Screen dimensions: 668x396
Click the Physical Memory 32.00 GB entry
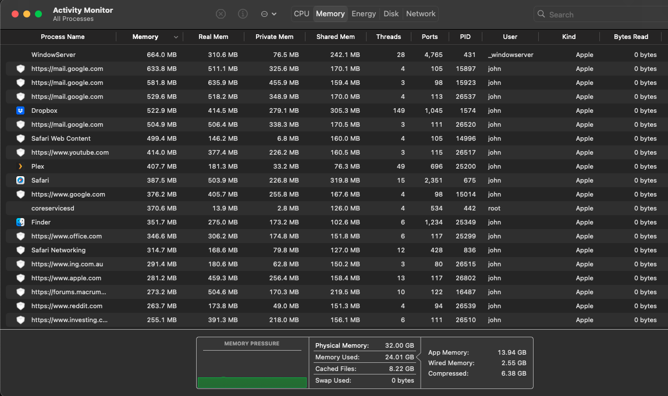pos(365,345)
